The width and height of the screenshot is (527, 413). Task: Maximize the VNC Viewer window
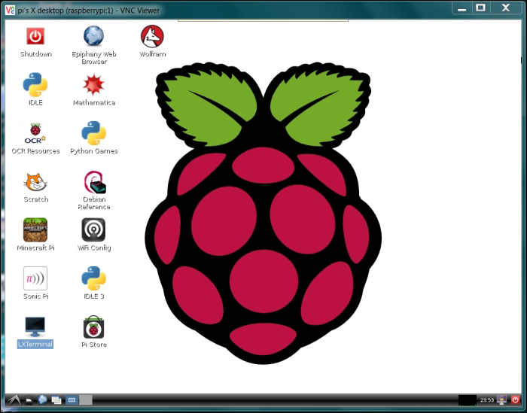click(x=480, y=8)
